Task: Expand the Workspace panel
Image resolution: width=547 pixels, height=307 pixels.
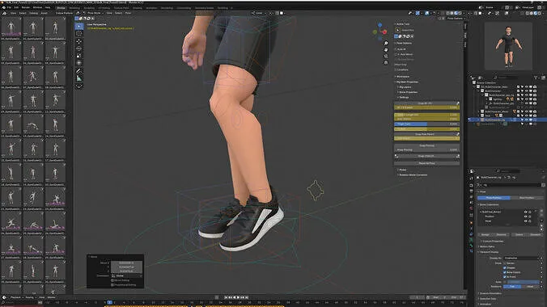Action: point(402,77)
